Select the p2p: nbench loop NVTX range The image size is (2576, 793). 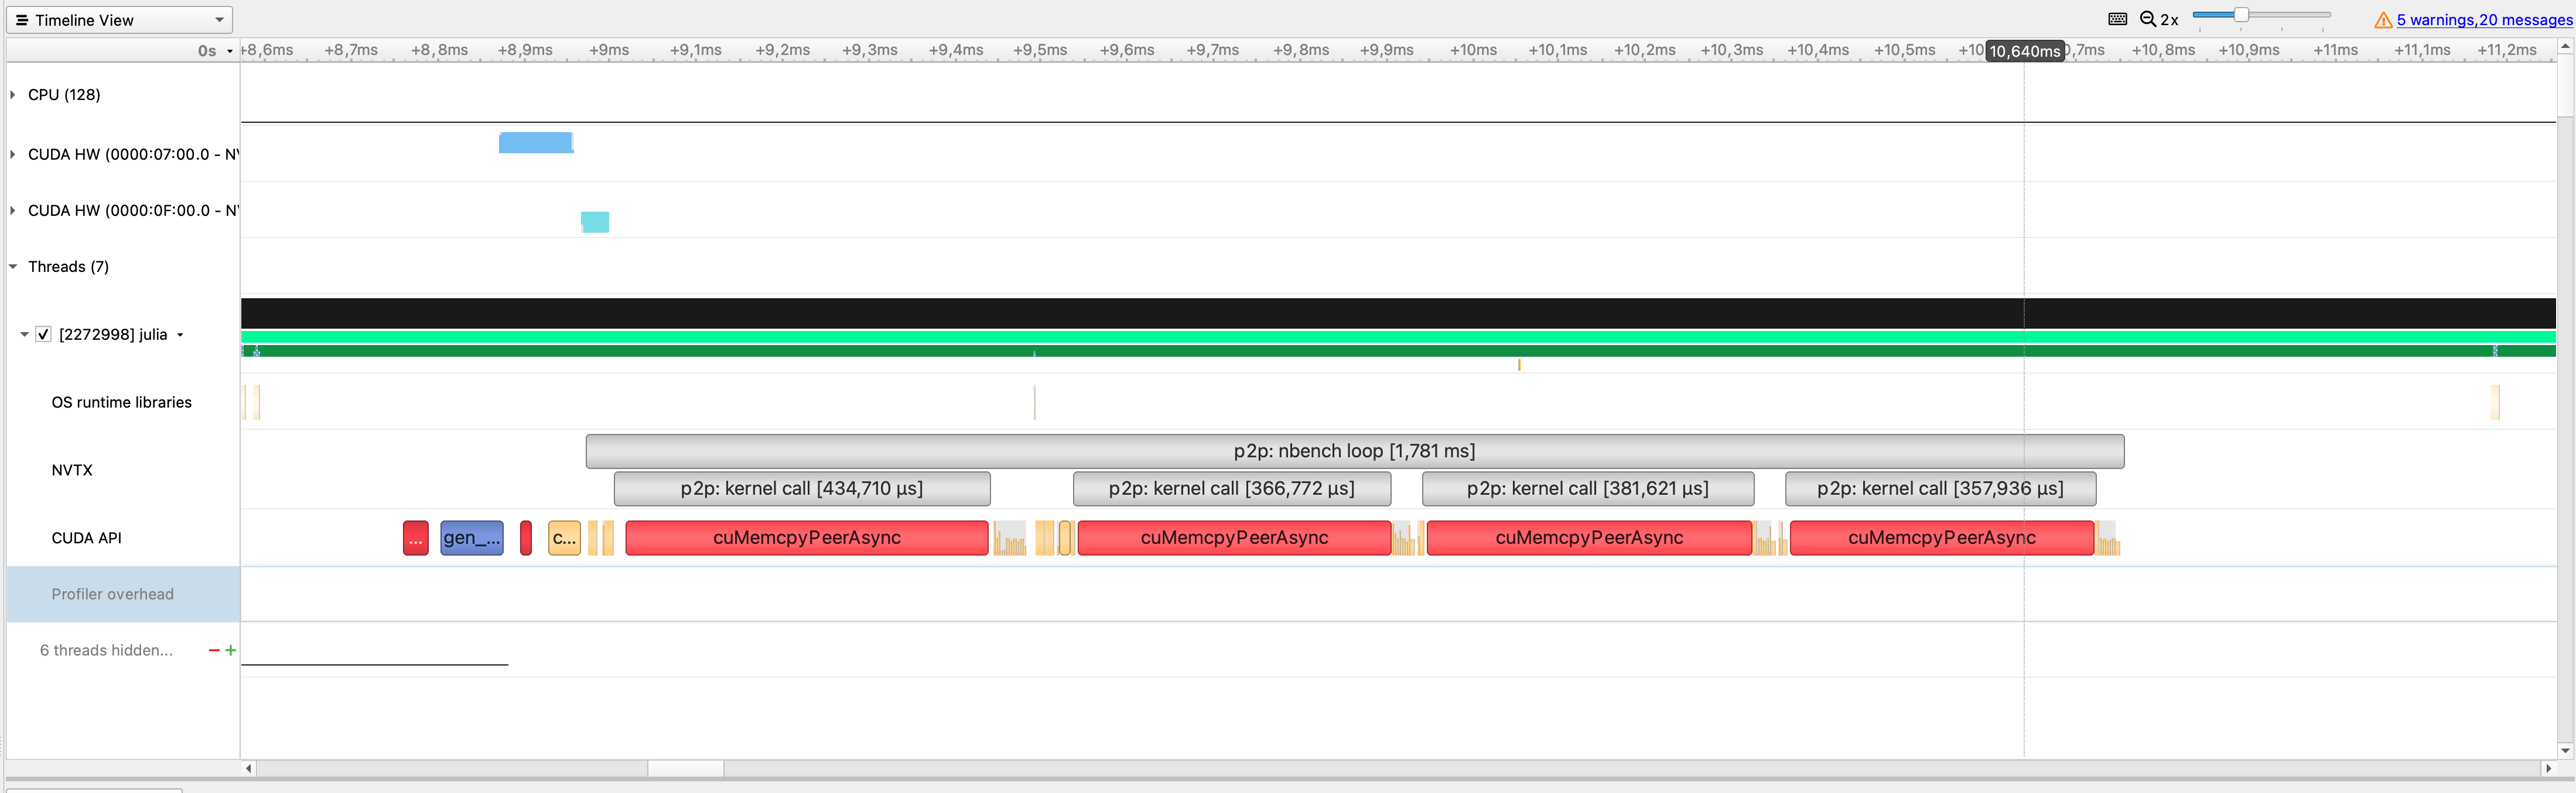1354,451
